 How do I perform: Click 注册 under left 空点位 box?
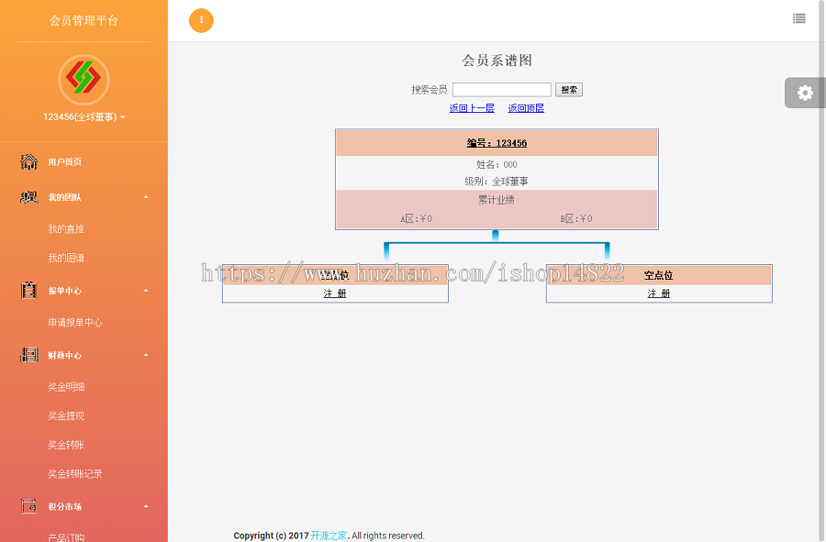(x=335, y=293)
